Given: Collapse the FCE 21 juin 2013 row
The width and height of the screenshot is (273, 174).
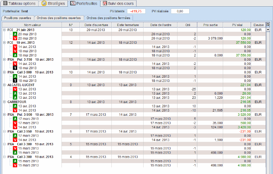Looking at the screenshot, I should (4, 30).
